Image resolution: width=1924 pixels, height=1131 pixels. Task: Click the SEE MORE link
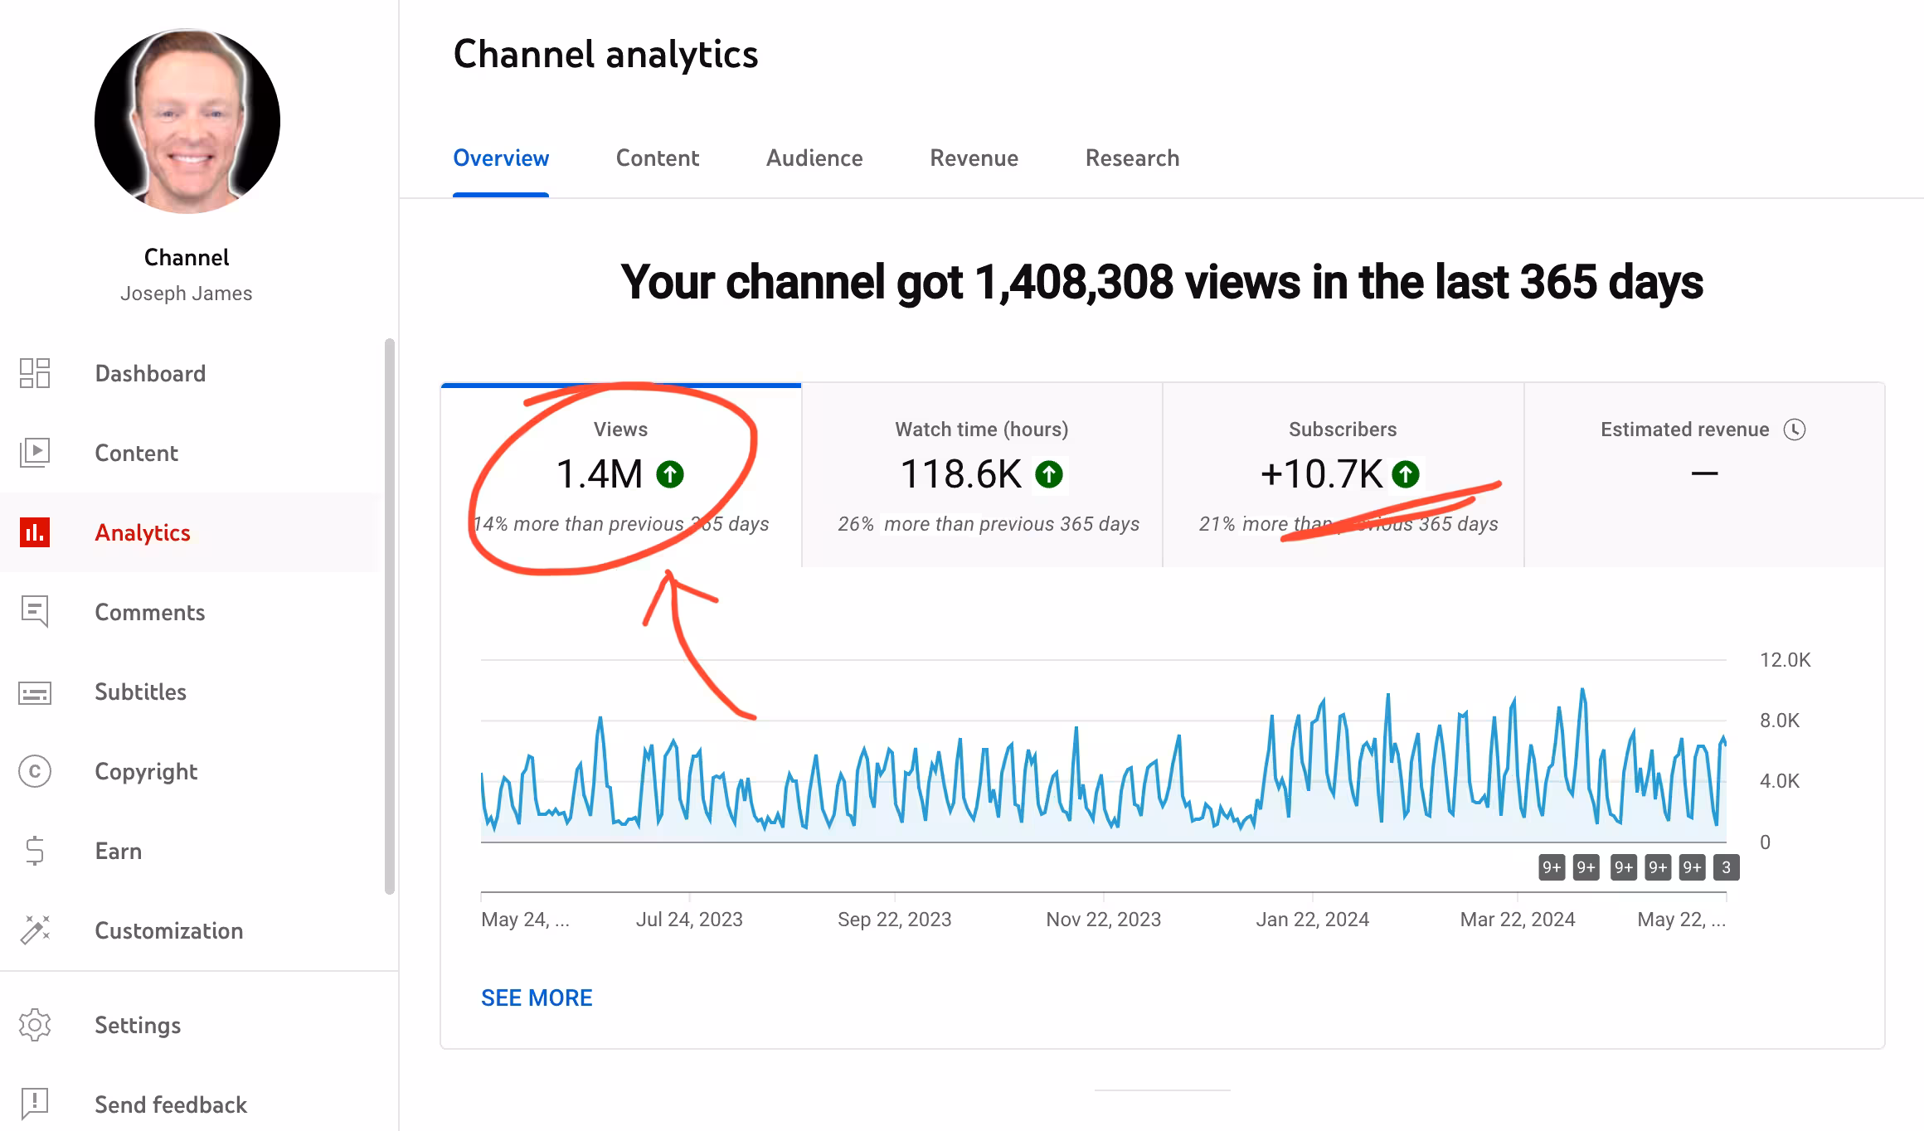(x=537, y=998)
